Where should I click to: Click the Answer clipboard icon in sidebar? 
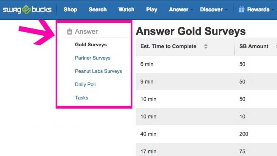70,32
